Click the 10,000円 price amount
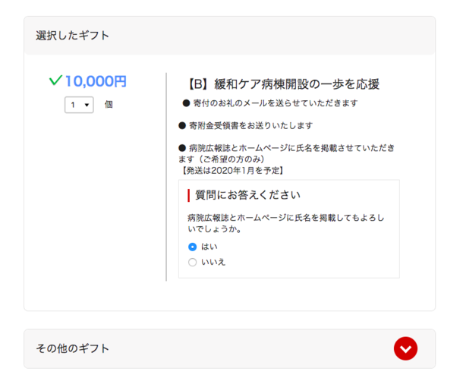Screen dimensions: 463x381 tap(96, 80)
